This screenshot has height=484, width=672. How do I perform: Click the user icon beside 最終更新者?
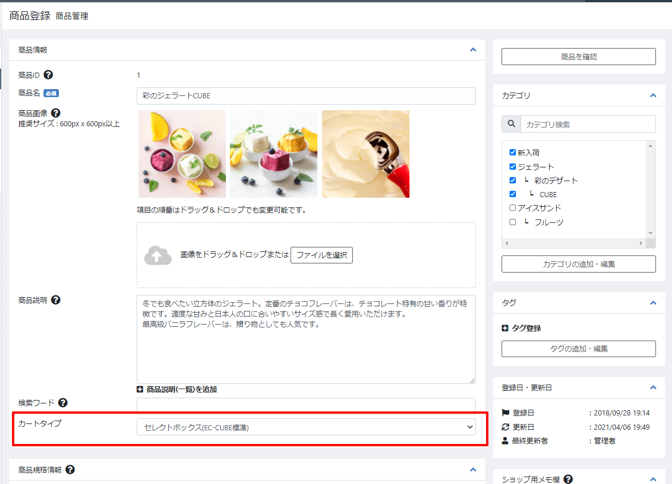505,441
